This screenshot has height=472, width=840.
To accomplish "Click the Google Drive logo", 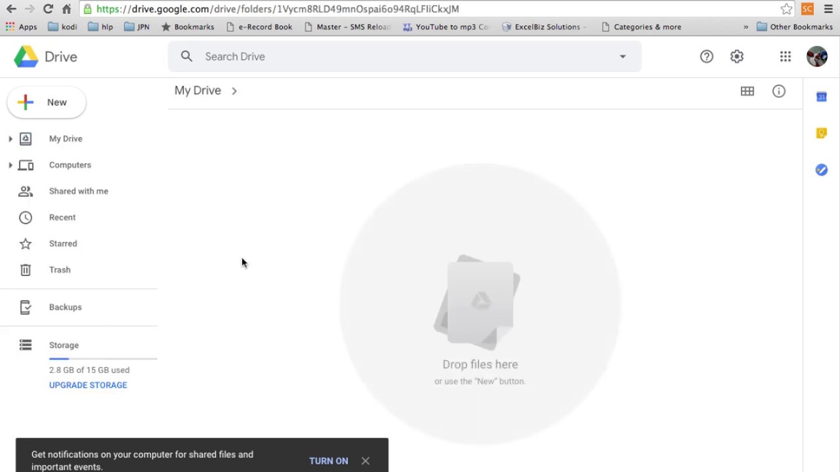I will [26, 57].
